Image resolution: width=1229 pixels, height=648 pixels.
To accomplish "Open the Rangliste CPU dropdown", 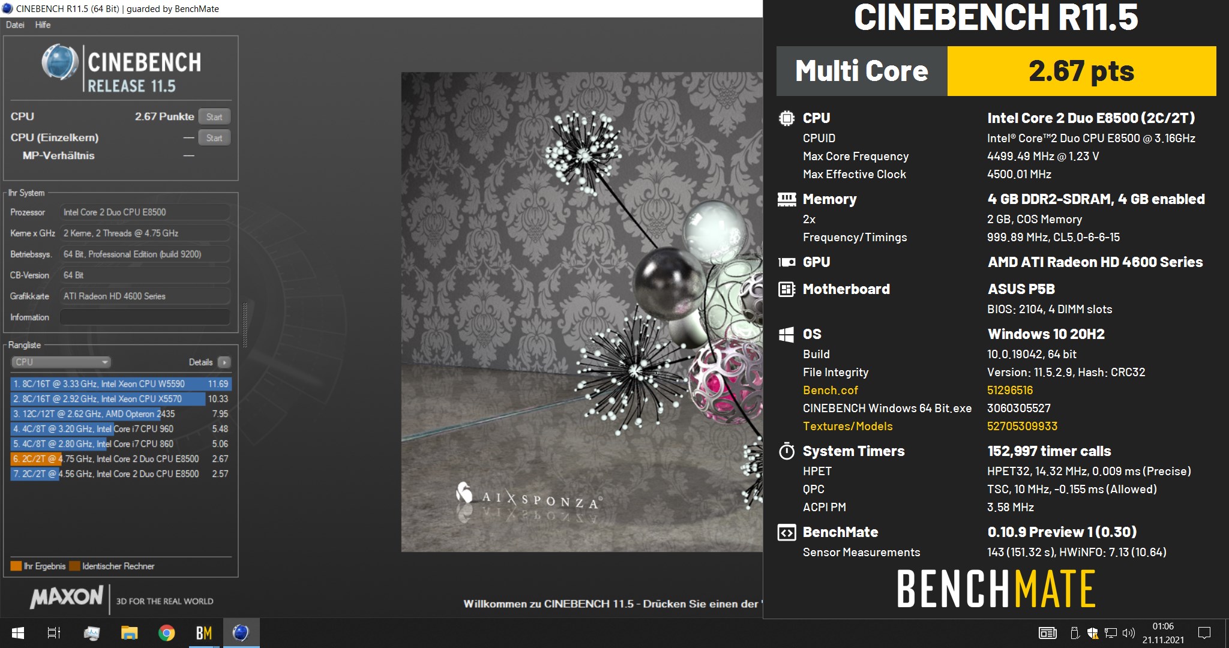I will tap(61, 362).
